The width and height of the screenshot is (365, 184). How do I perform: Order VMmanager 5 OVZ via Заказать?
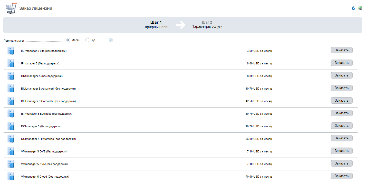341,151
